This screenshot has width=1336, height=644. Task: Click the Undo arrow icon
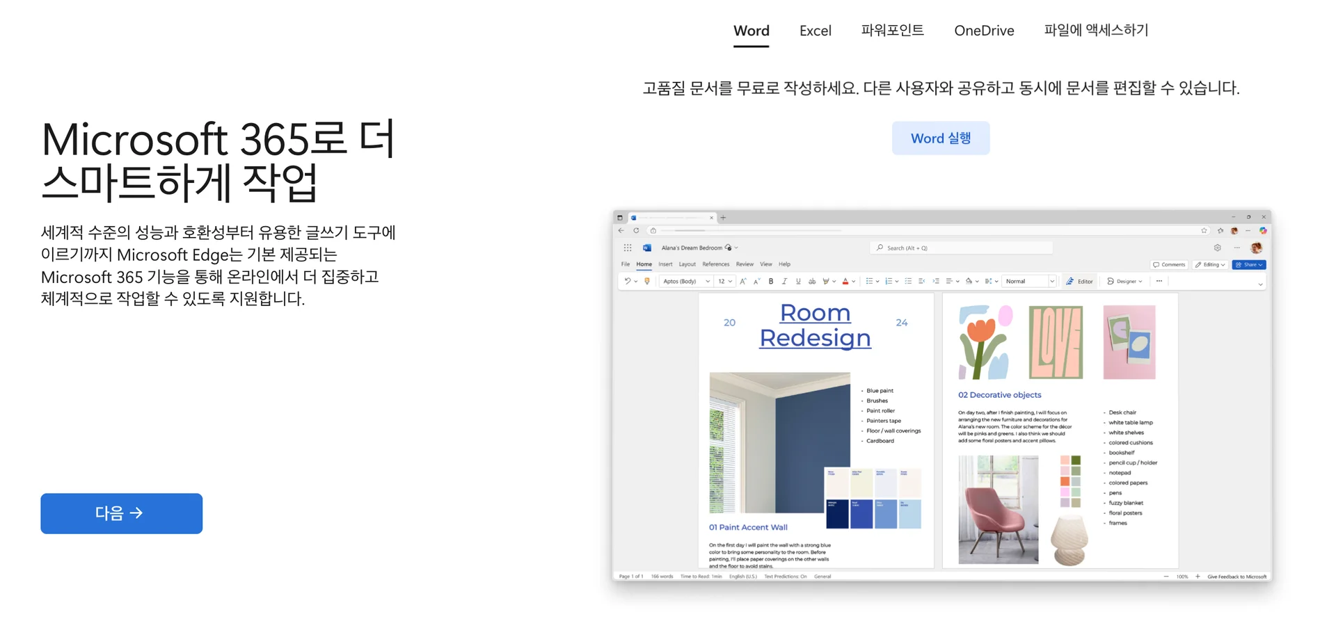(x=627, y=282)
